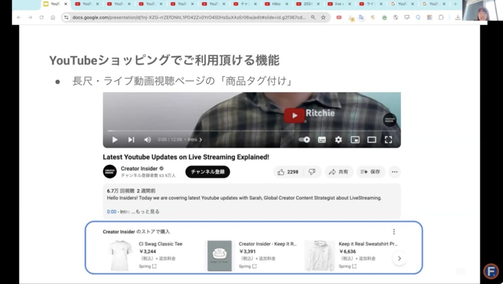The height and width of the screenshot is (284, 503).
Task: Switch to the last Google search tab
Action: coord(434,4)
